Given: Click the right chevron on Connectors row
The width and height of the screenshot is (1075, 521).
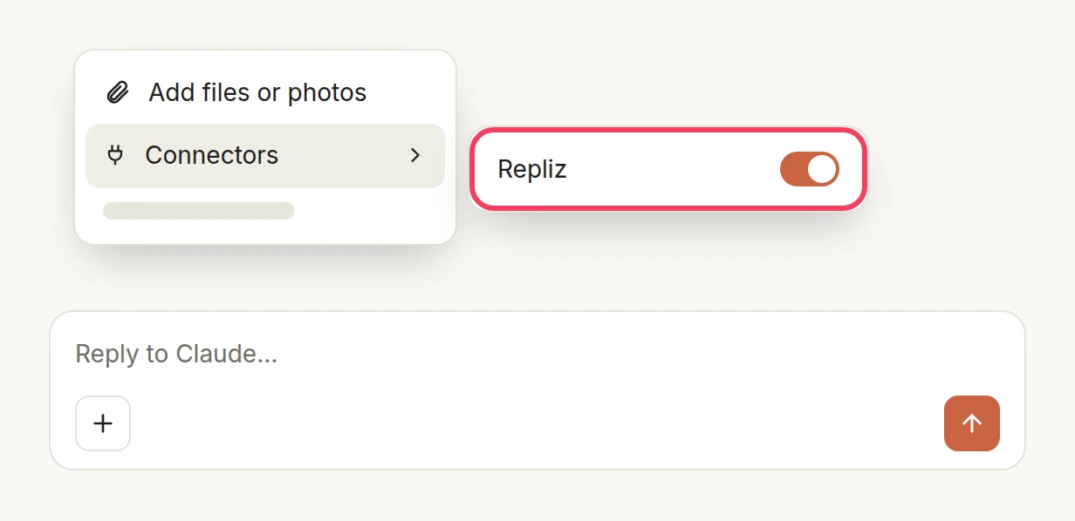Looking at the screenshot, I should click(x=415, y=155).
